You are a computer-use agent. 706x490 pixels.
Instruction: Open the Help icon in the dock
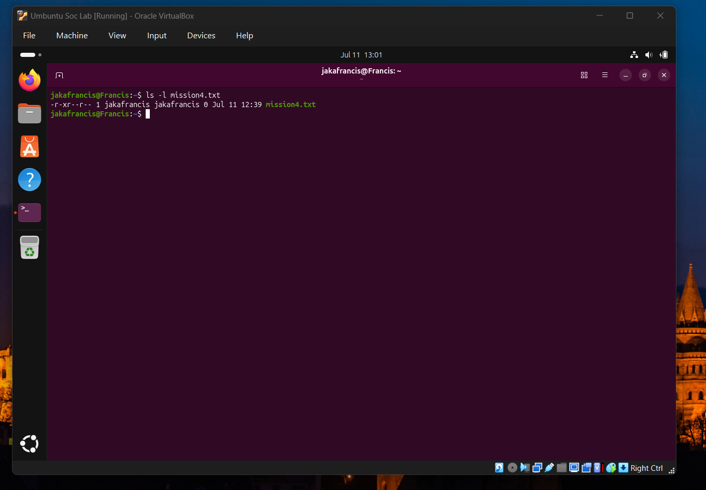[30, 180]
